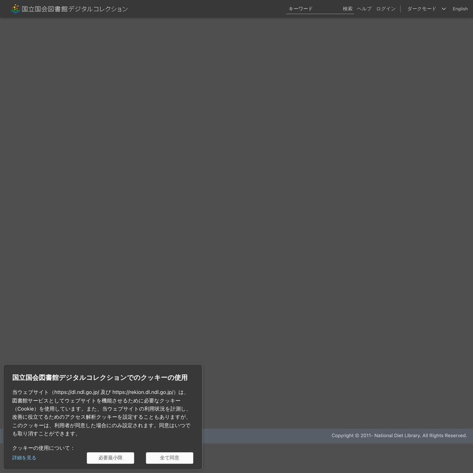Click the https://rekion.dl.ndl.go.jp/ URL in notice
Viewport: 473px width, 473px height.
tap(143, 392)
